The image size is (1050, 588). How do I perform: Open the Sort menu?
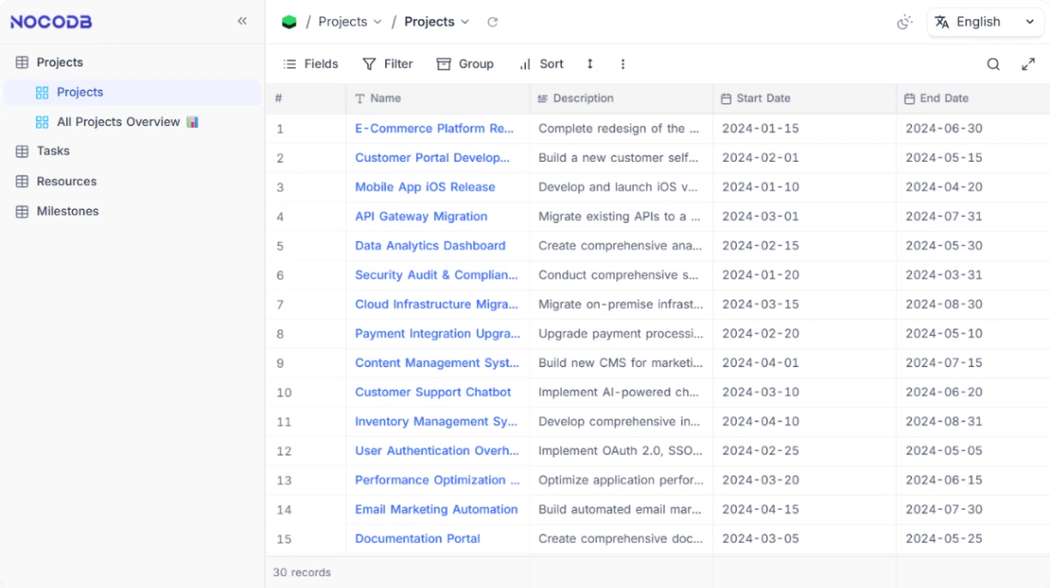pos(542,63)
